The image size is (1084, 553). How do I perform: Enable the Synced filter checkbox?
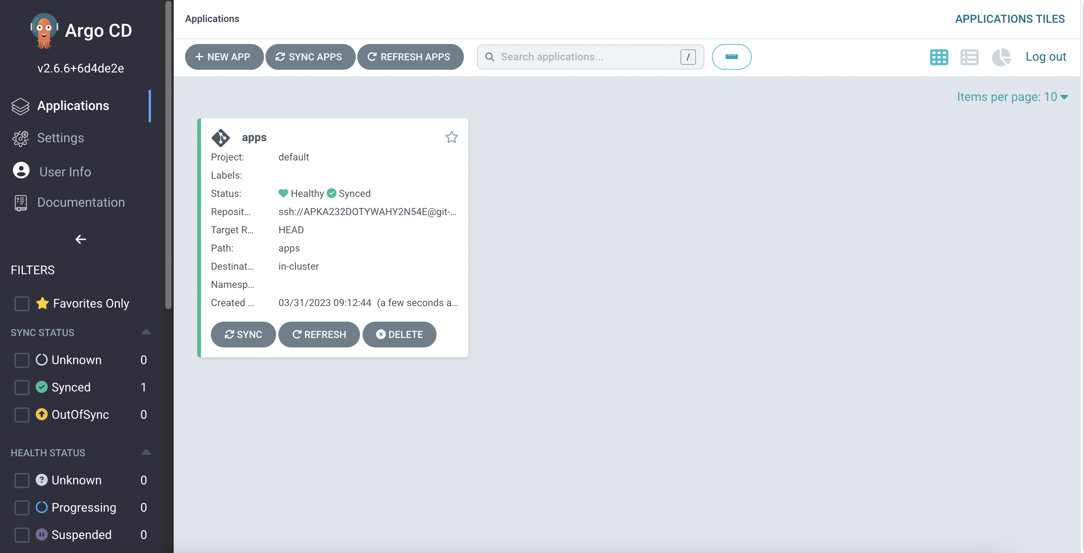pyautogui.click(x=22, y=387)
